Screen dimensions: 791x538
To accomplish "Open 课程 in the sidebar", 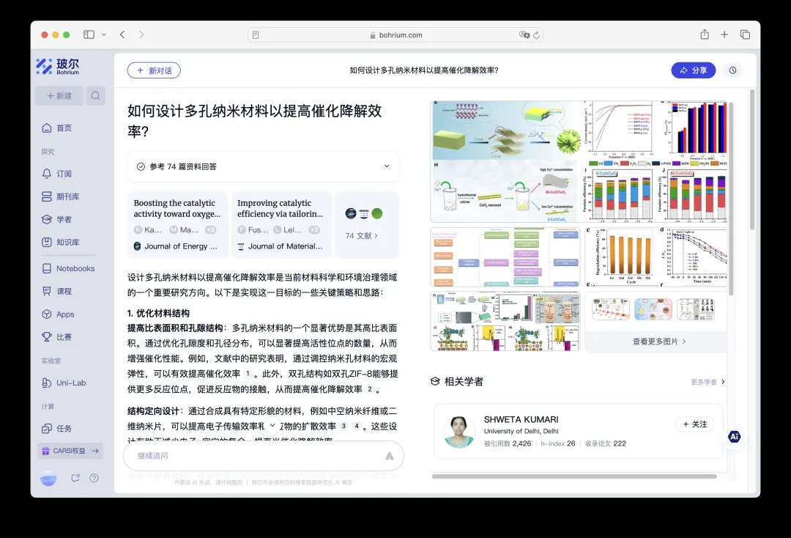I will (56, 291).
